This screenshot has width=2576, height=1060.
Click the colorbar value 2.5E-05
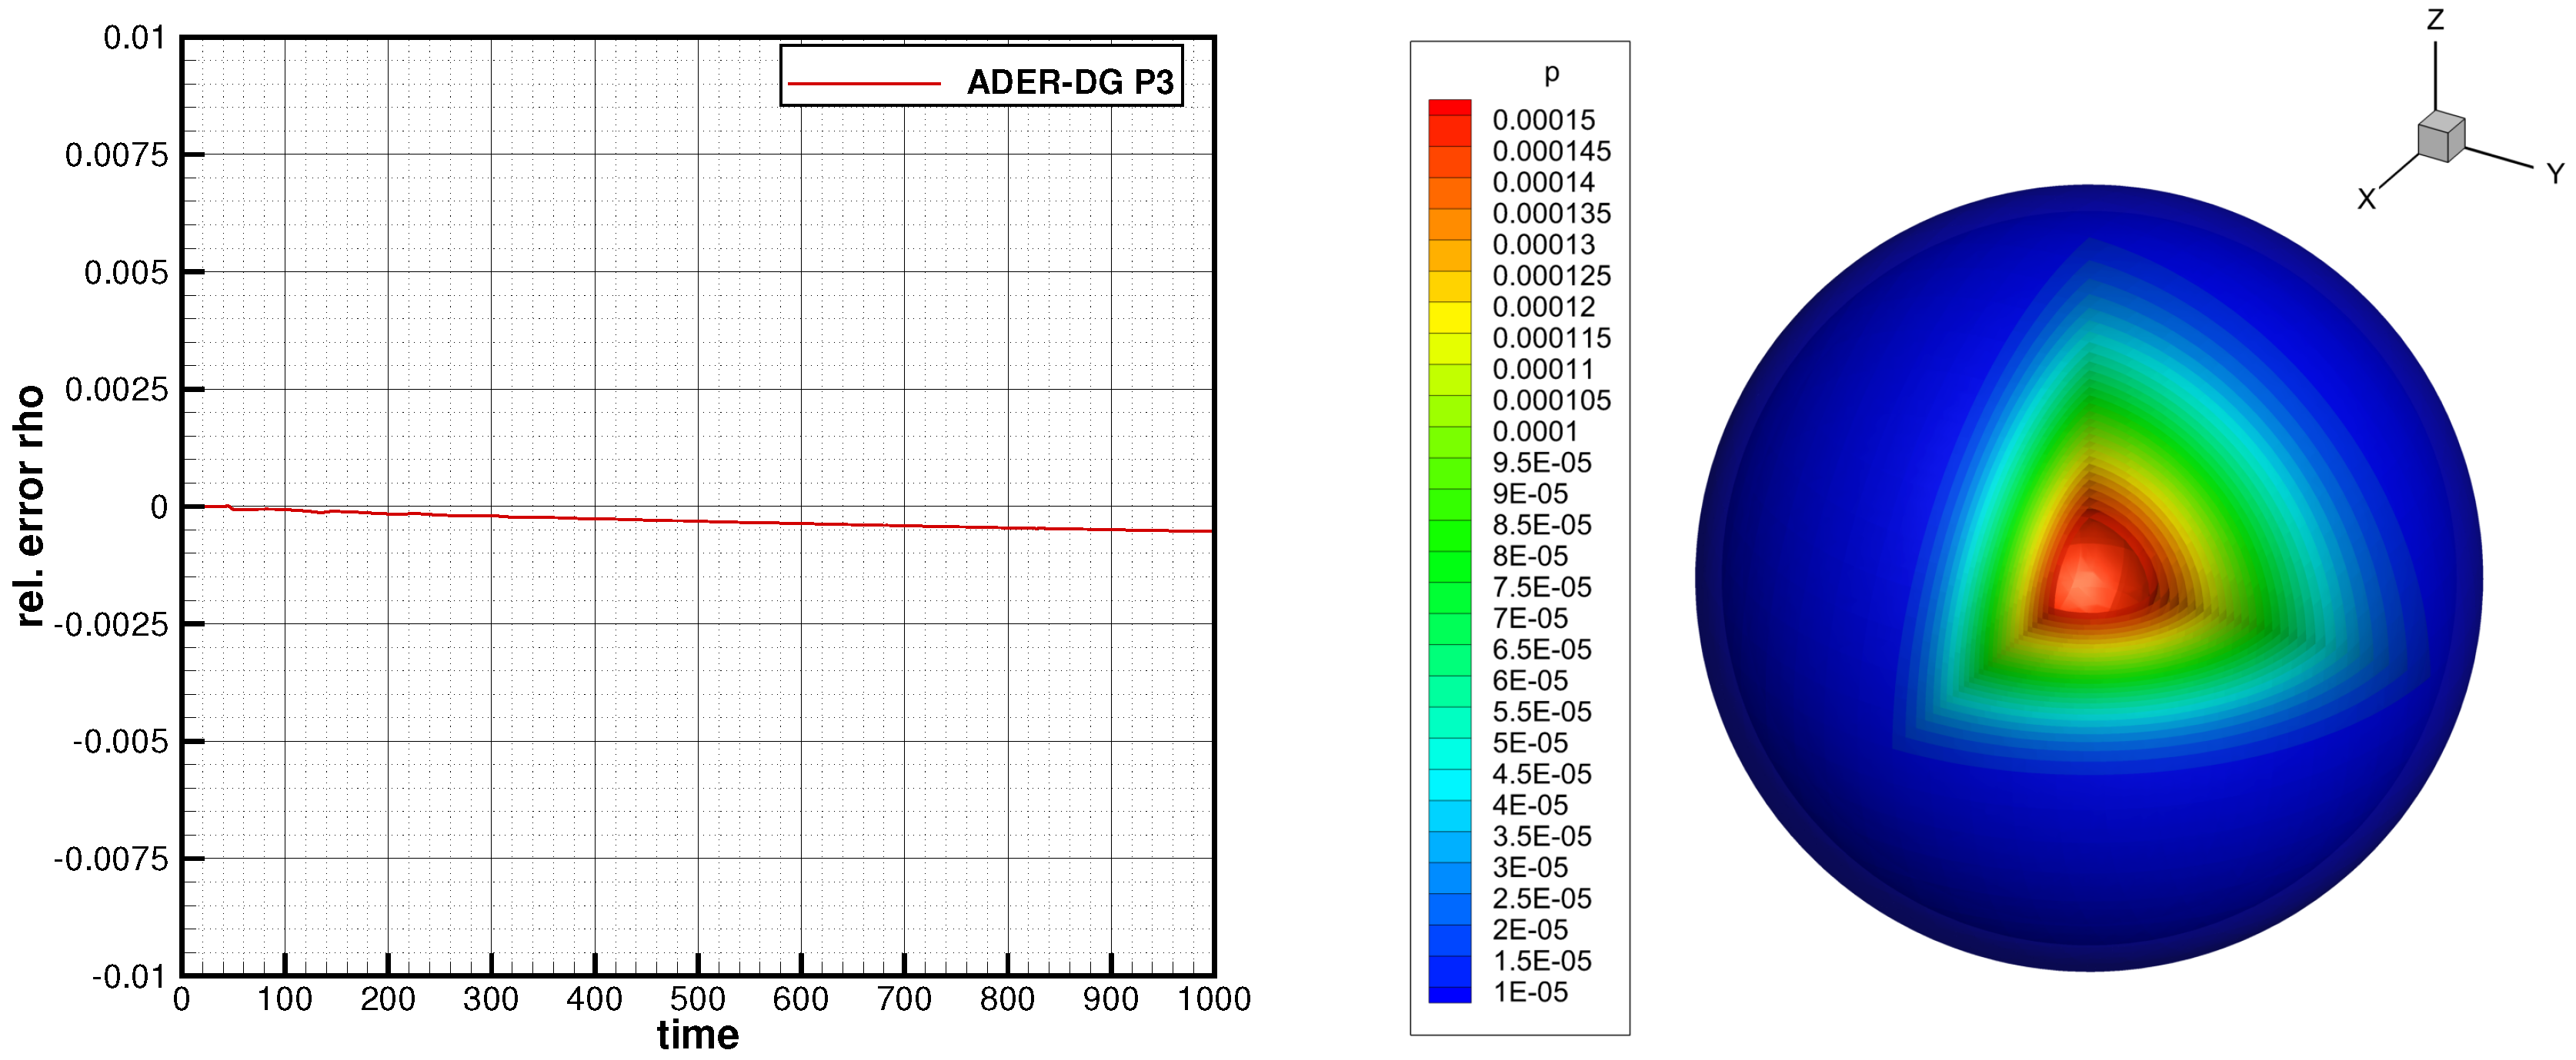[1542, 899]
